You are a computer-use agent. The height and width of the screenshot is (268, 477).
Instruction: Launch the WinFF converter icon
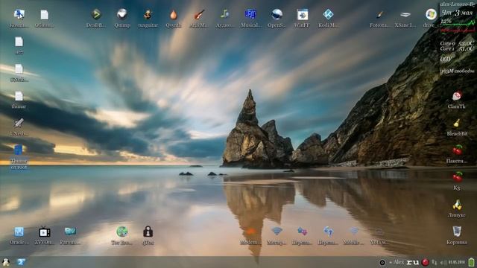(x=303, y=14)
